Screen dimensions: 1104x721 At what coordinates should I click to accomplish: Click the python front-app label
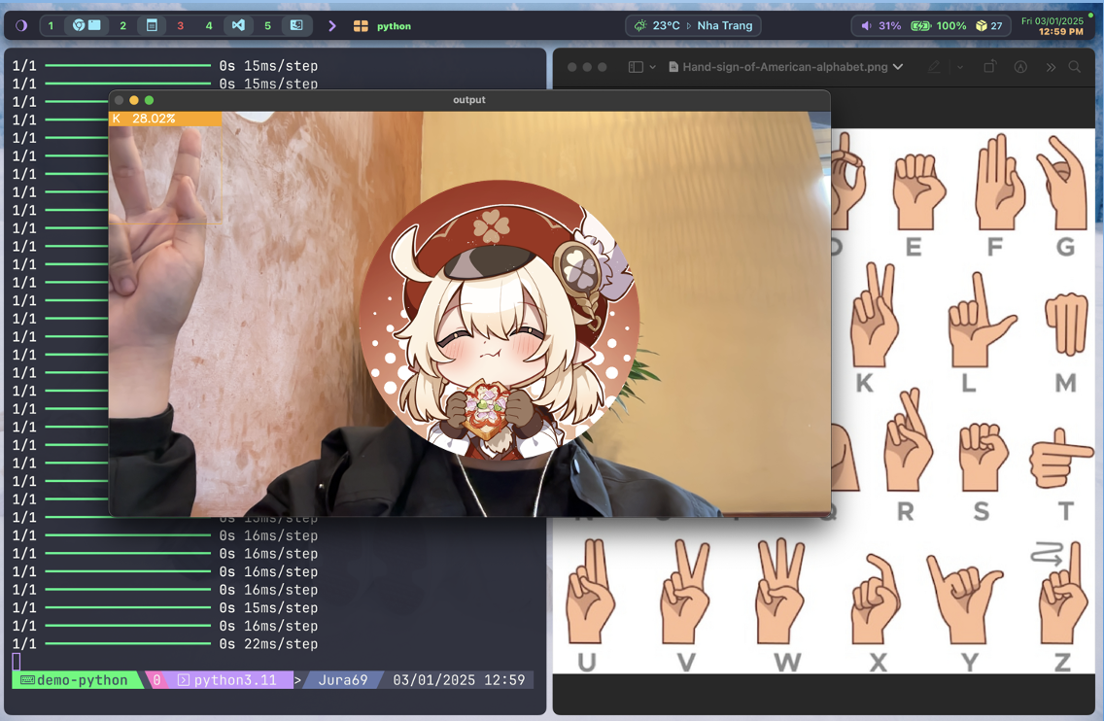[394, 26]
